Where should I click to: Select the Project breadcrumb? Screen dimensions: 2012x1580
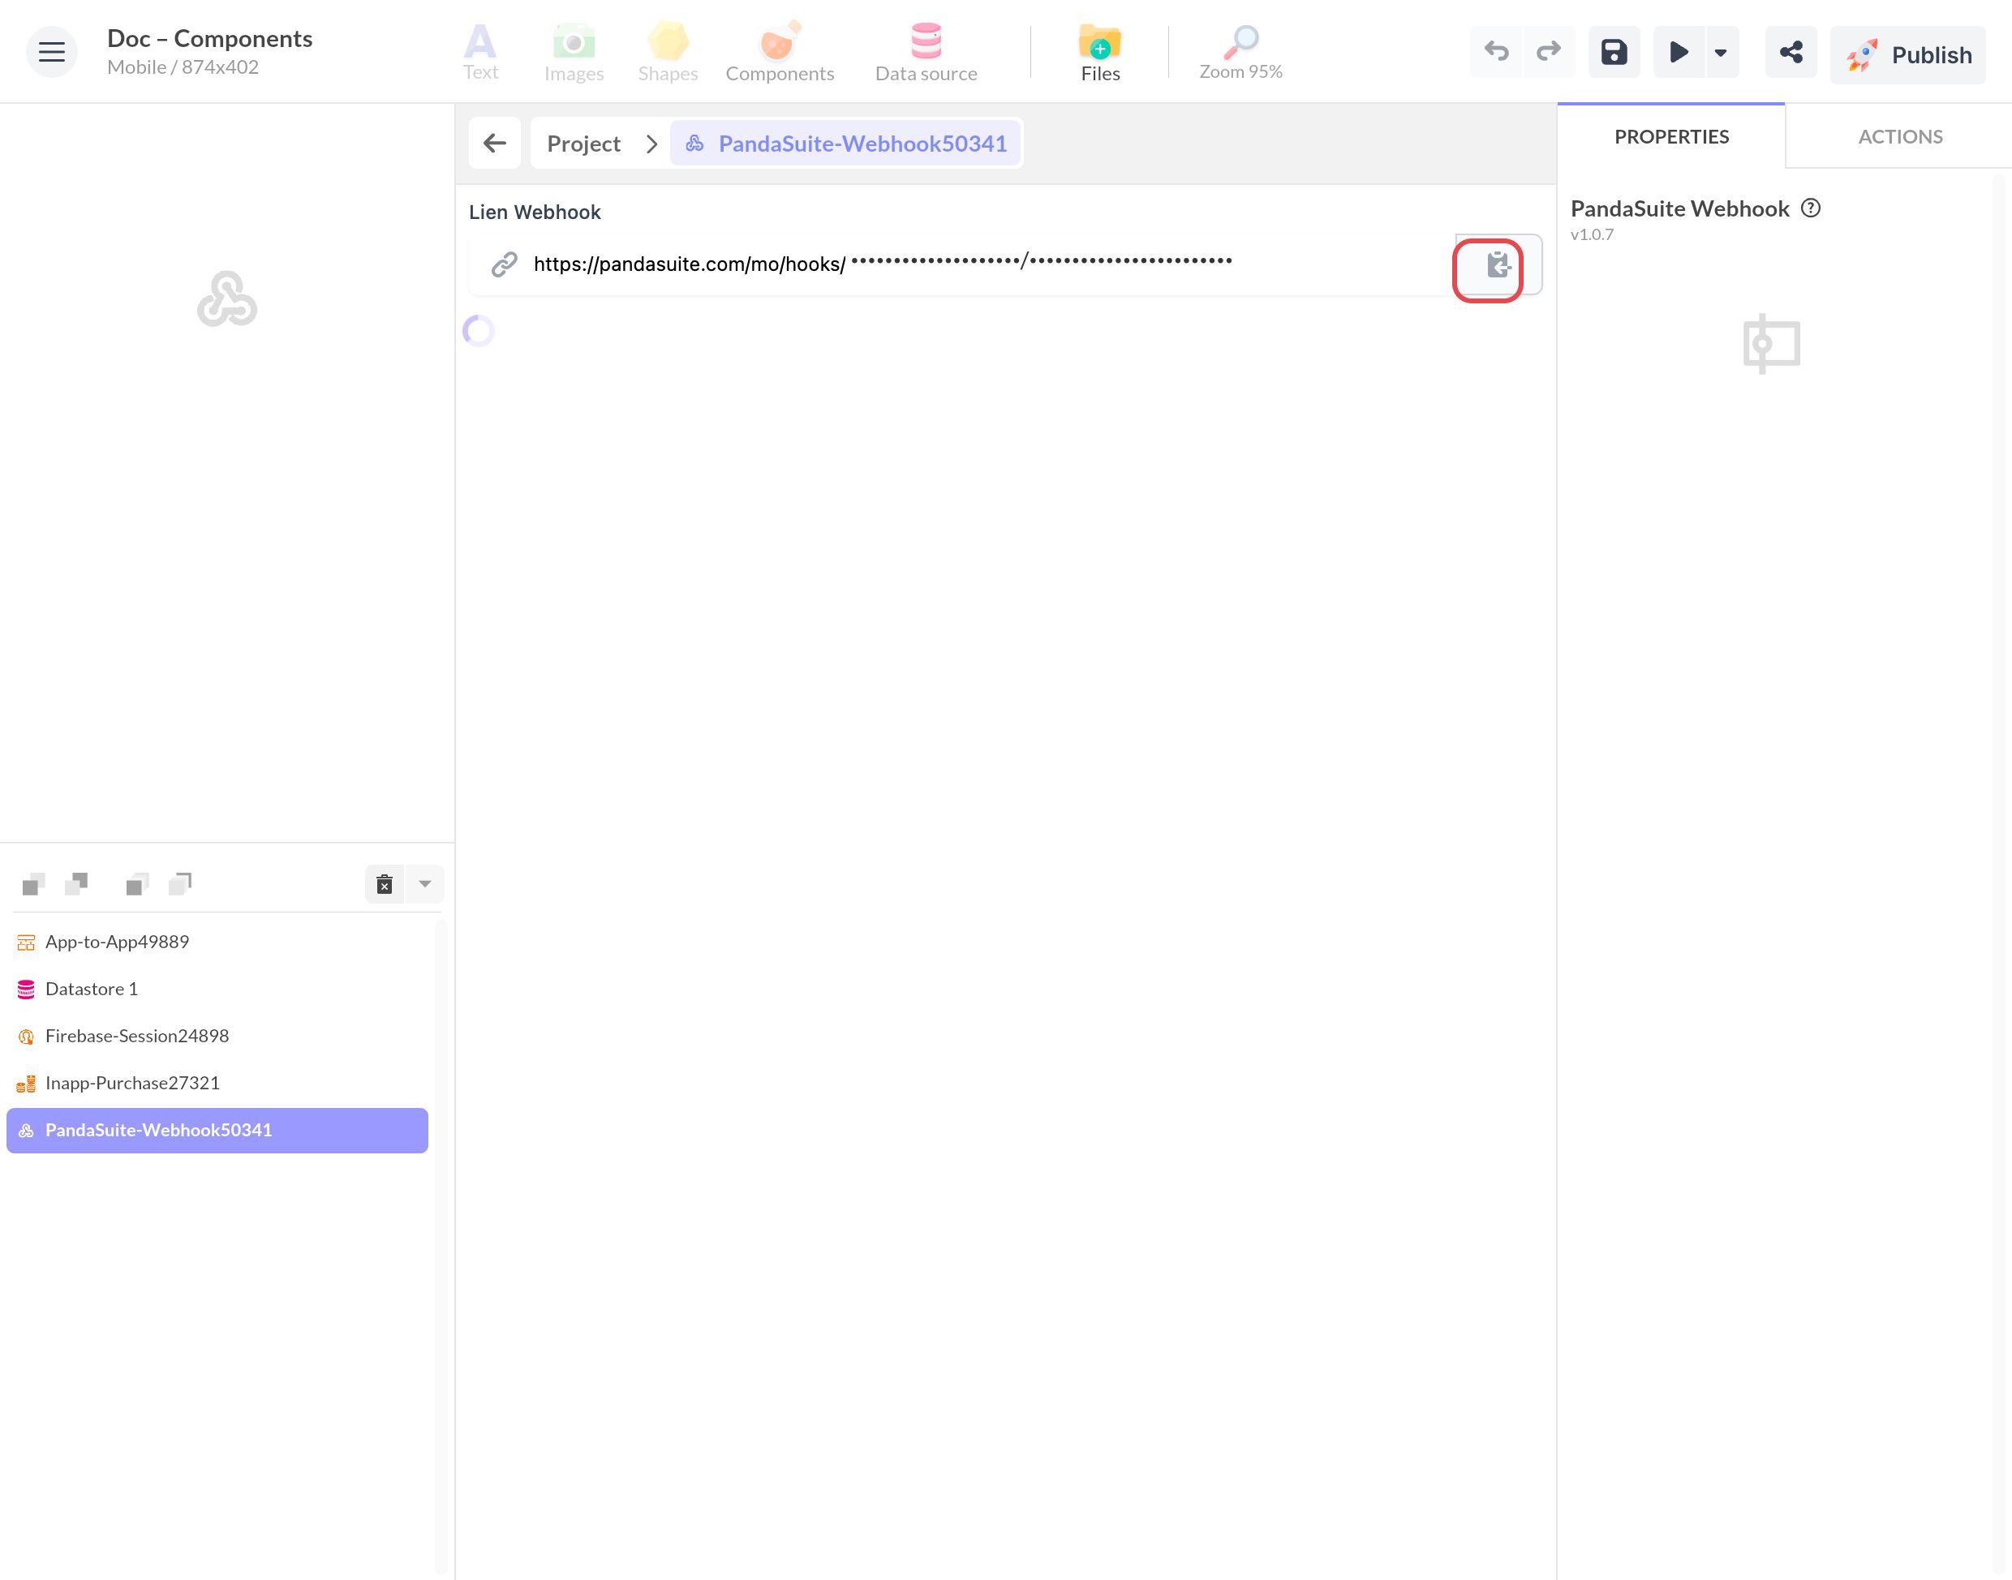(x=583, y=144)
